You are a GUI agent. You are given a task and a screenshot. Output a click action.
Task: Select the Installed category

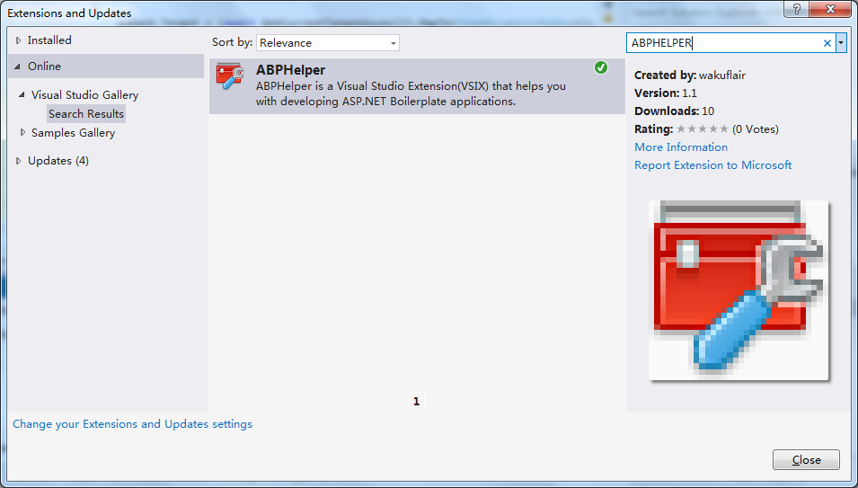[x=49, y=40]
